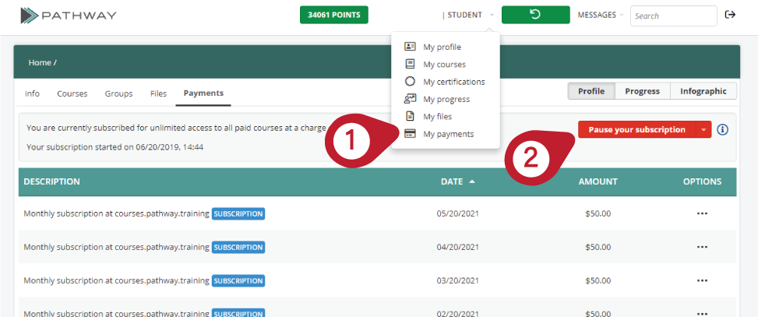Select My progress from the menu

pyautogui.click(x=446, y=99)
